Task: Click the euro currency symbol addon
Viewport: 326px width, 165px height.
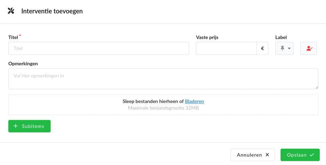Action: click(x=263, y=48)
